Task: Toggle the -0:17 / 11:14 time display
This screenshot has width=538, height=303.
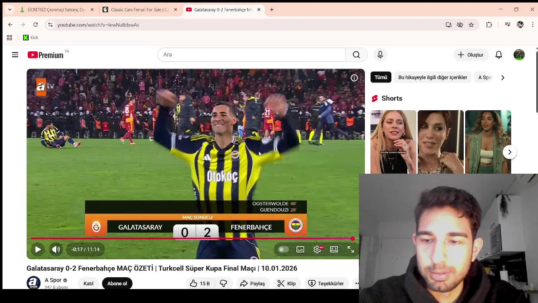Action: pos(85,250)
